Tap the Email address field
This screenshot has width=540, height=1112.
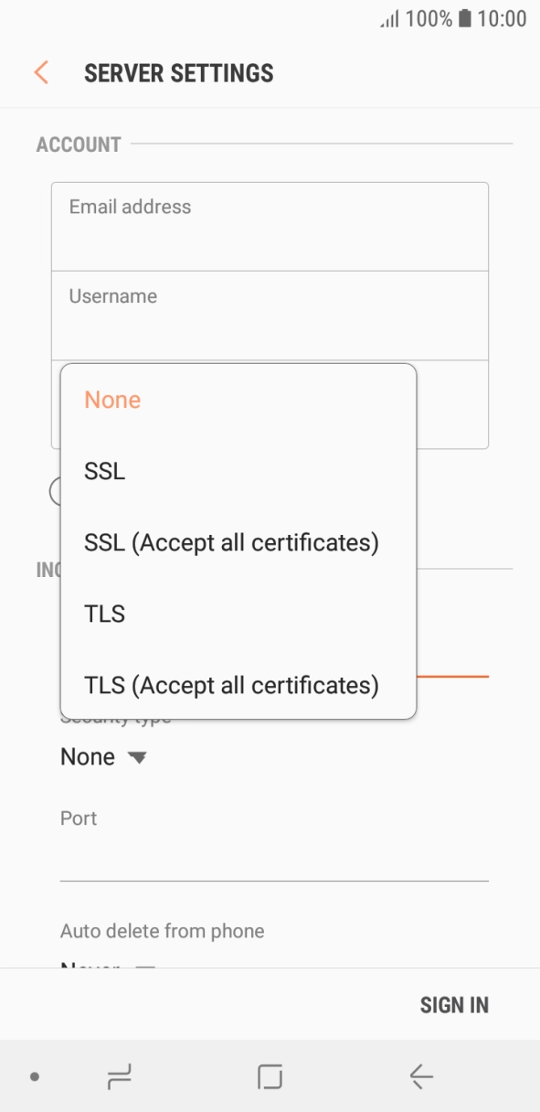coord(270,227)
